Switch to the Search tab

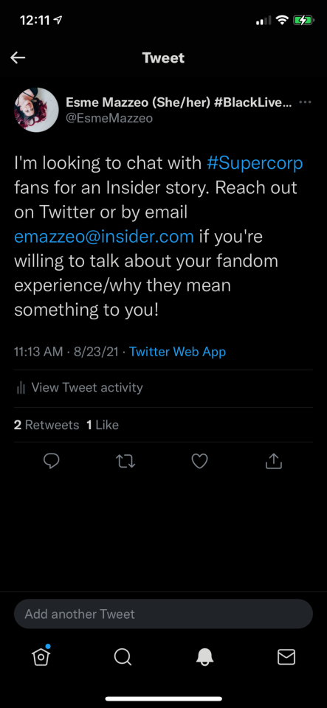click(x=123, y=657)
